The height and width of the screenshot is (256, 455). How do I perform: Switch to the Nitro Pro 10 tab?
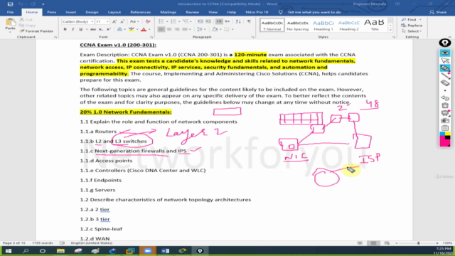(x=257, y=12)
